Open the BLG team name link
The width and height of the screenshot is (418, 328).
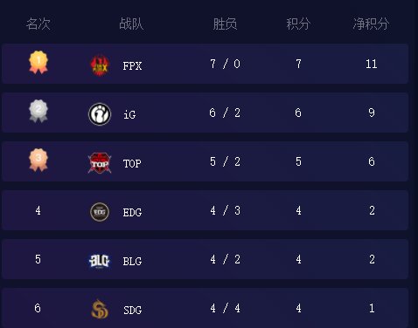click(x=132, y=262)
